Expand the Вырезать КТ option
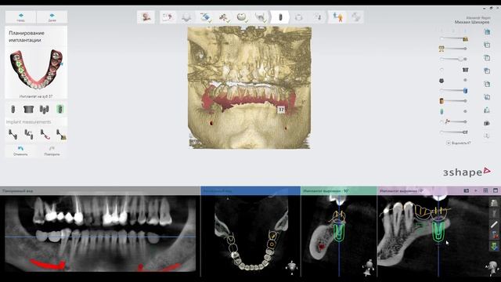The width and height of the screenshot is (501, 282). (459, 143)
